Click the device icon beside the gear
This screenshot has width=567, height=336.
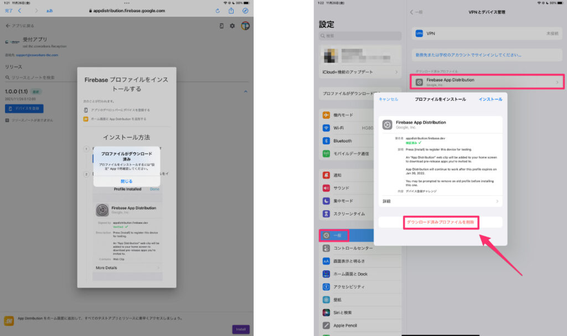pyautogui.click(x=221, y=25)
